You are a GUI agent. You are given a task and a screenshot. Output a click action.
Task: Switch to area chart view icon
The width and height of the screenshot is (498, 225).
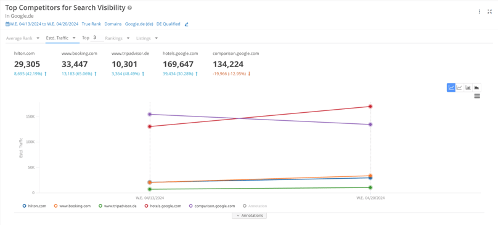click(x=476, y=88)
